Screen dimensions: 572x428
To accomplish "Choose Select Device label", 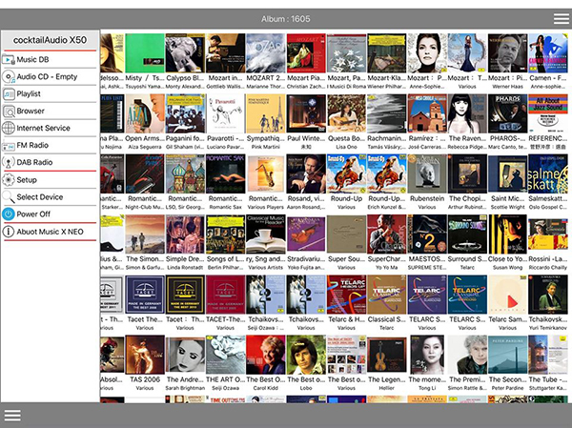I will (x=40, y=197).
